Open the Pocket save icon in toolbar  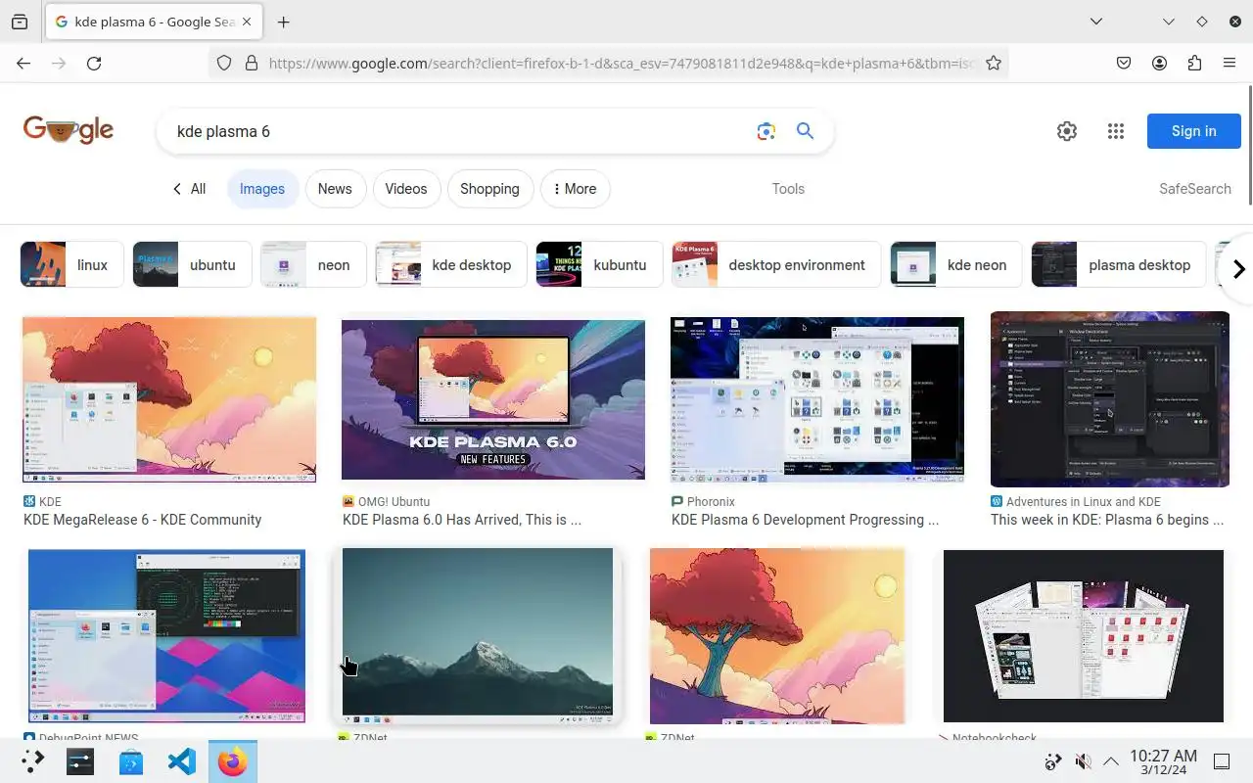pyautogui.click(x=1124, y=63)
